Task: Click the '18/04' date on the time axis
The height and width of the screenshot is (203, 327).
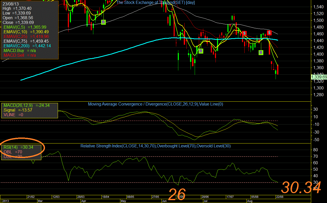Action: pyautogui.click(x=105, y=197)
